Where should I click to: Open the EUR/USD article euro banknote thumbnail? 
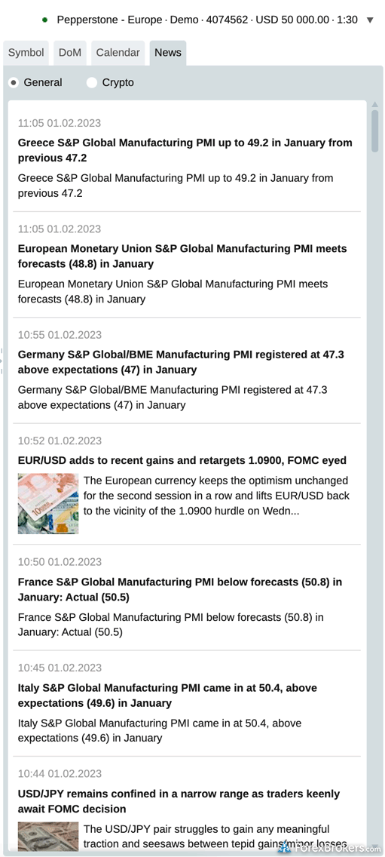coord(48,503)
